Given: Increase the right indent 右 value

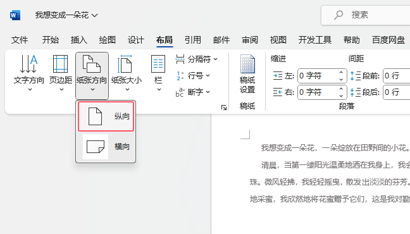Looking at the screenshot, I should click(x=341, y=89).
